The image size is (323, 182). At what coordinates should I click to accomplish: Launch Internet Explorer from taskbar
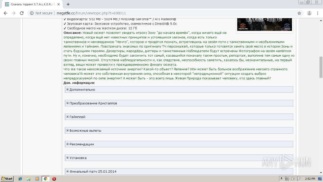pyautogui.click(x=20, y=179)
